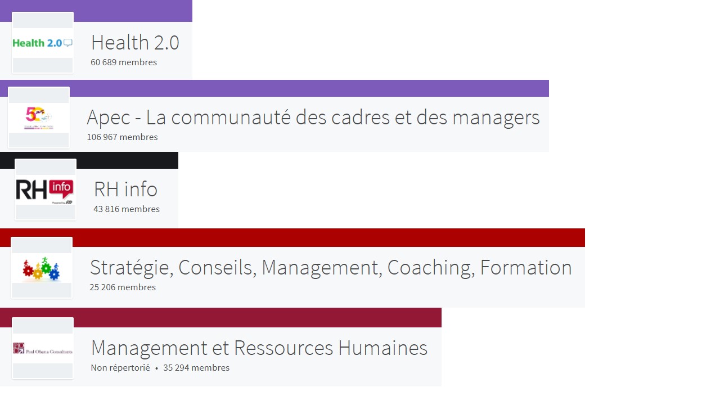
Task: Click the 43 816 membres text
Action: click(x=127, y=209)
